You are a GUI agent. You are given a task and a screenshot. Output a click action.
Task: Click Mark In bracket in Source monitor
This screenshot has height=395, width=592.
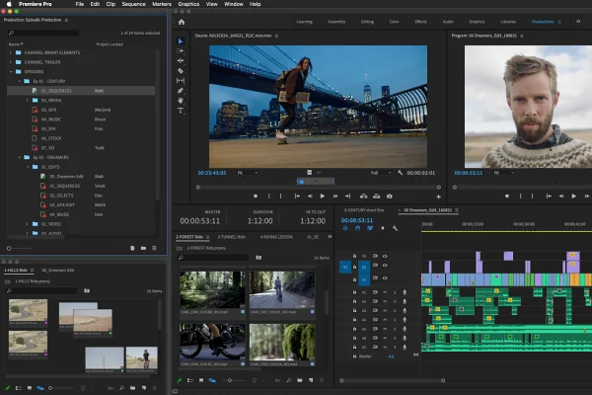268,197
